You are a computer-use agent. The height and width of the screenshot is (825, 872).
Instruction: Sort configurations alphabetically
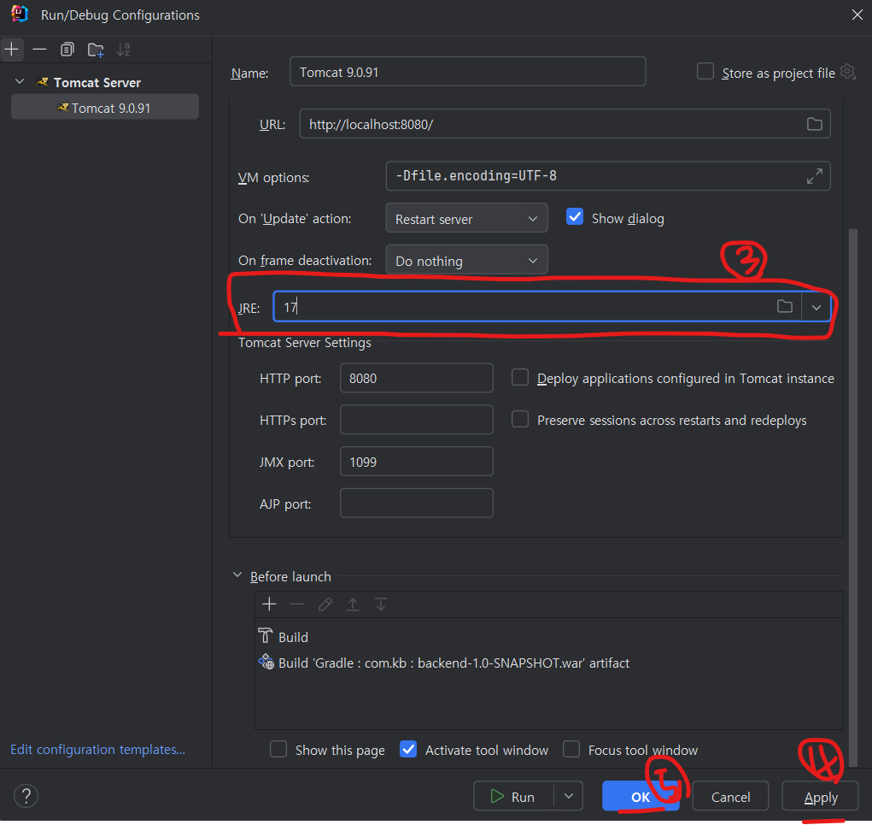point(124,50)
